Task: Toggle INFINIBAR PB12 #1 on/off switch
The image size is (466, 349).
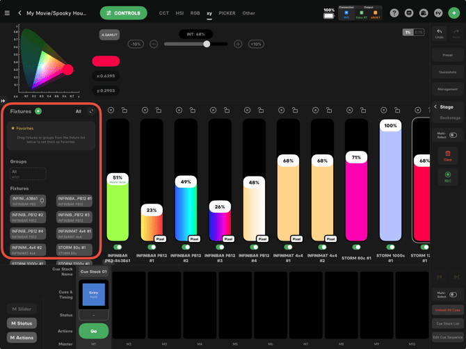Action: [x=152, y=247]
